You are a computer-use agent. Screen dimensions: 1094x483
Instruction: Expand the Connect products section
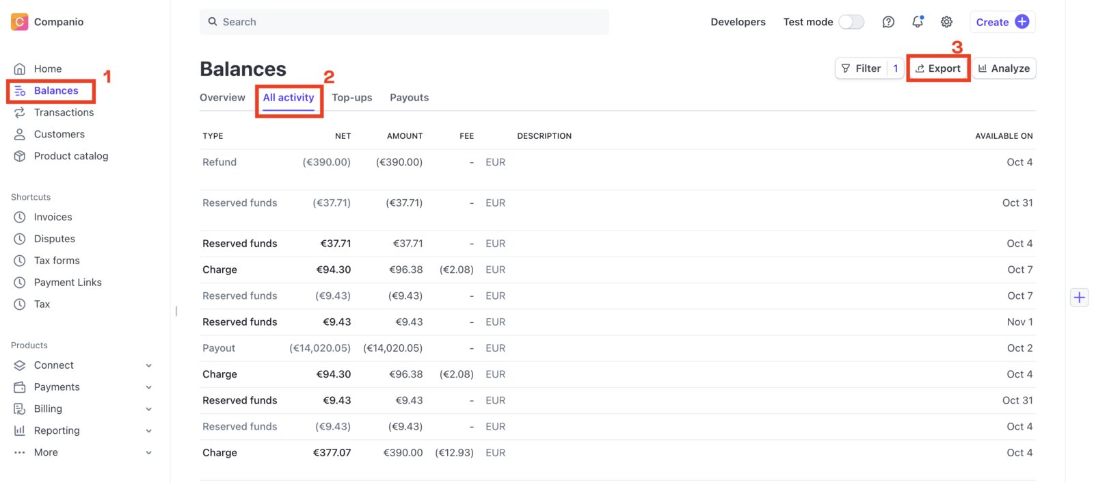(149, 365)
